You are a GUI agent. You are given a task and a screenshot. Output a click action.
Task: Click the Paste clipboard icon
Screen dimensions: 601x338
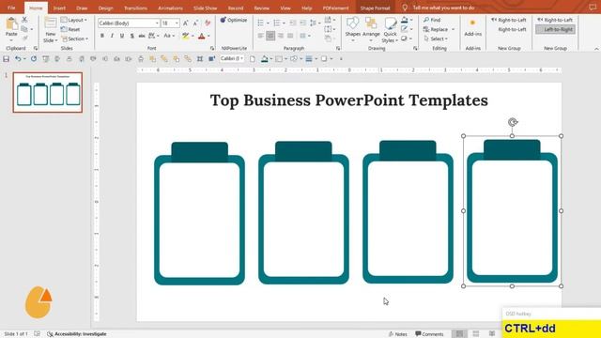[11, 24]
